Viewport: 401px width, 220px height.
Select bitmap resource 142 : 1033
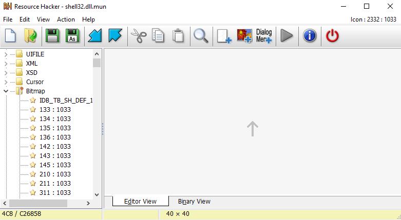[55, 147]
